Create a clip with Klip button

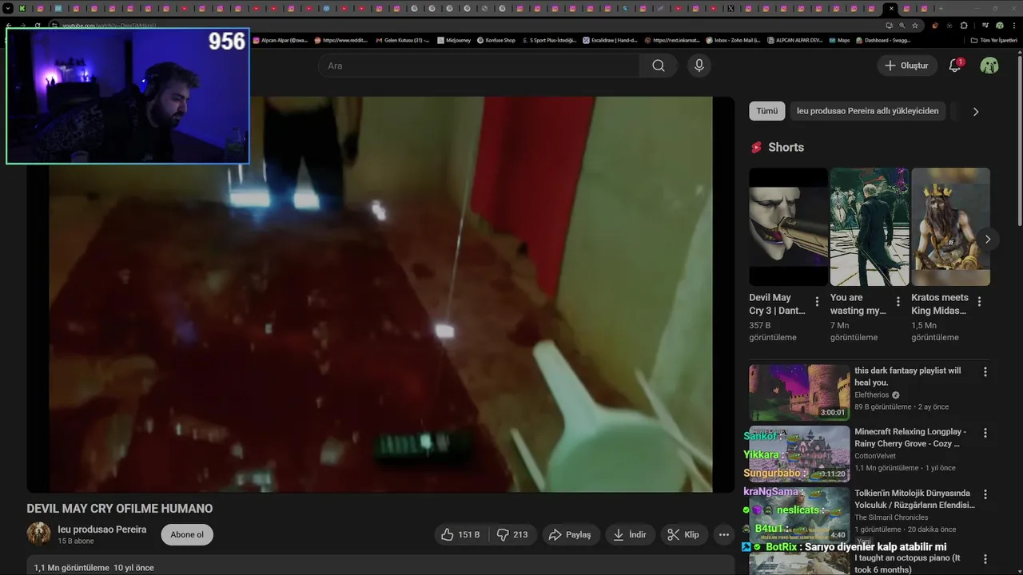pos(683,534)
